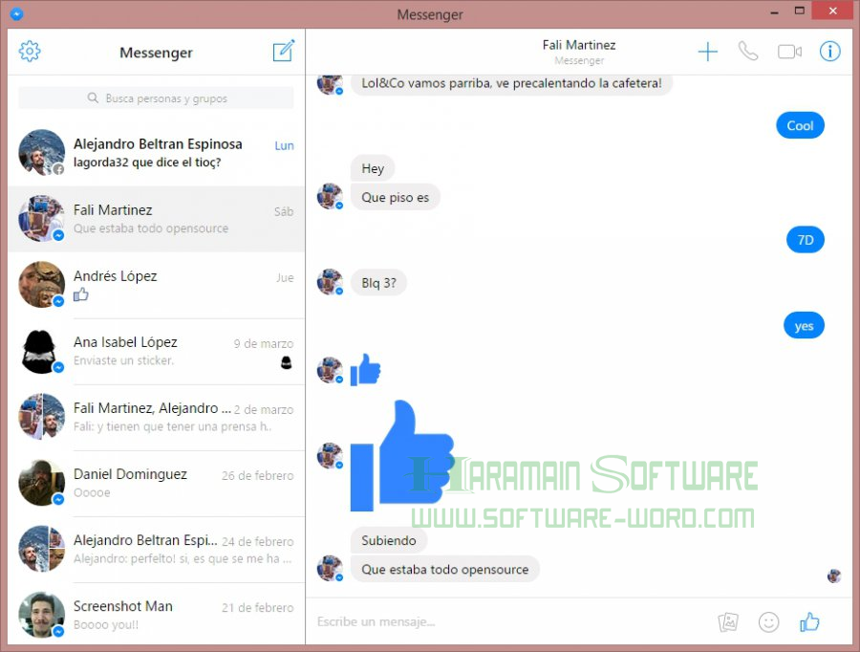Screen dimensions: 860x652
Task: Click the seen-receipt avatar beside last message
Action: tap(834, 576)
